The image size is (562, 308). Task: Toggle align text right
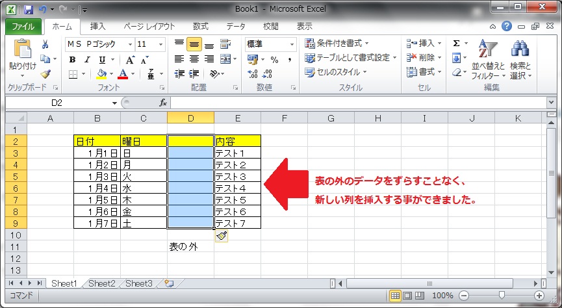209,58
